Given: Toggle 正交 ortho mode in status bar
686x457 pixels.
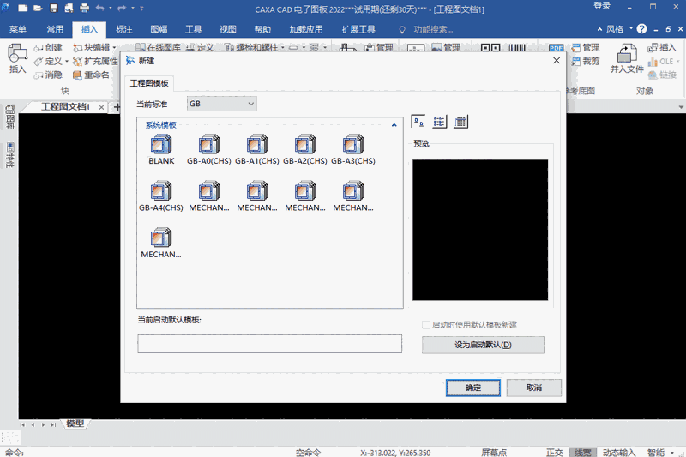Looking at the screenshot, I should (554, 453).
